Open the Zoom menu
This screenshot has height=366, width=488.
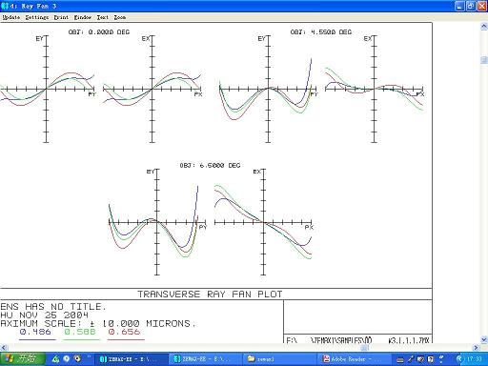(x=120, y=17)
